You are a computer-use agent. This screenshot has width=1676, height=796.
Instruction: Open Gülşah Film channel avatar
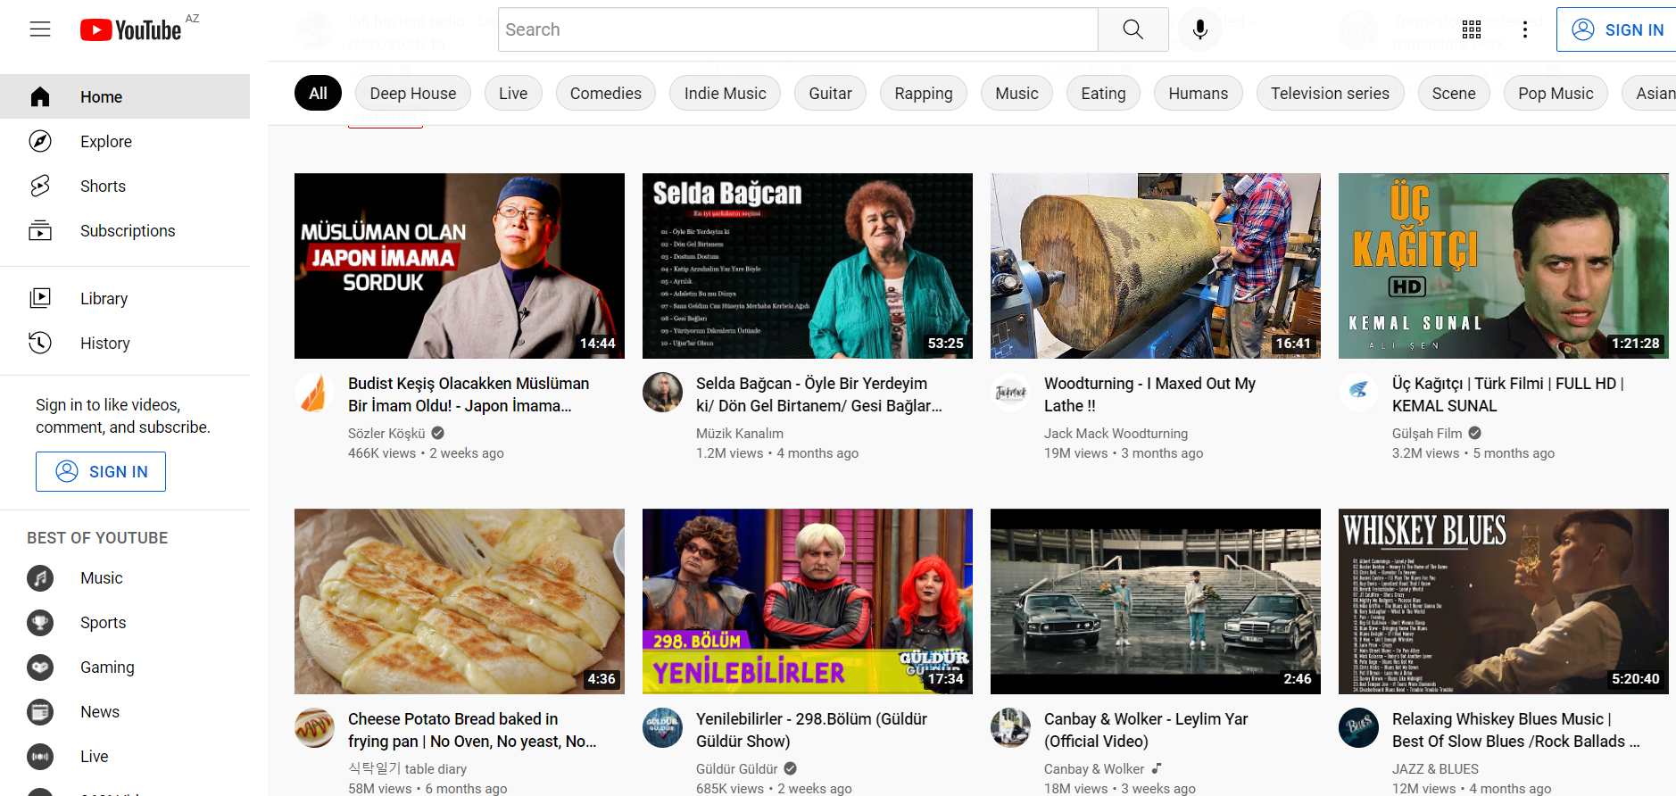click(1358, 393)
